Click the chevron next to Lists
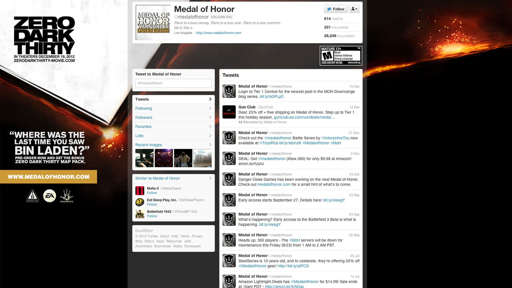This screenshot has width=512, height=288. click(x=210, y=136)
